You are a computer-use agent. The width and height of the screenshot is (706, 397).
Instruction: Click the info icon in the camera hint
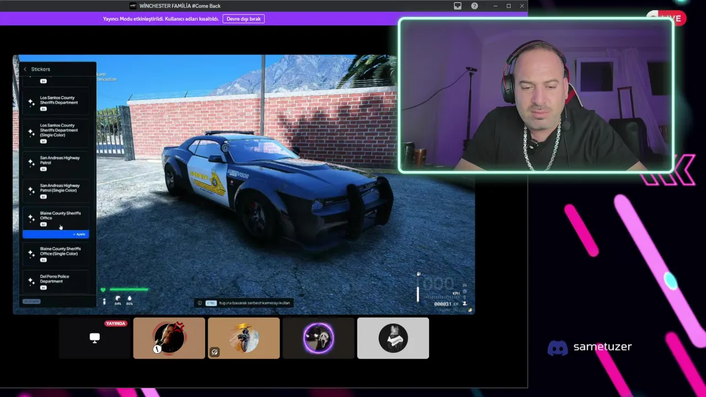click(200, 303)
